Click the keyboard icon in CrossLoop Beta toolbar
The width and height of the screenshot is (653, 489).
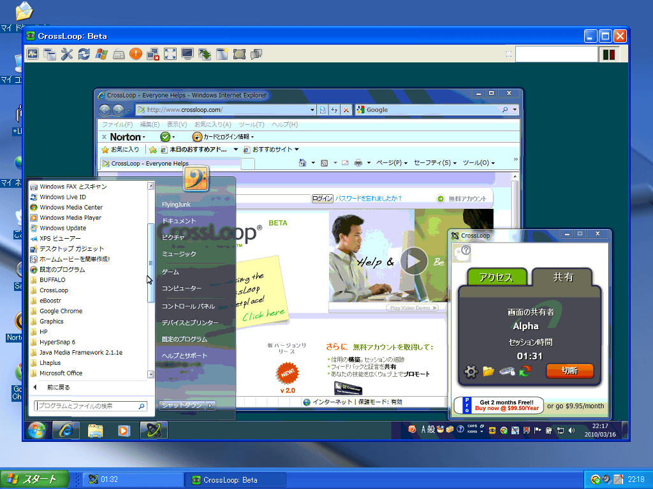click(x=119, y=54)
